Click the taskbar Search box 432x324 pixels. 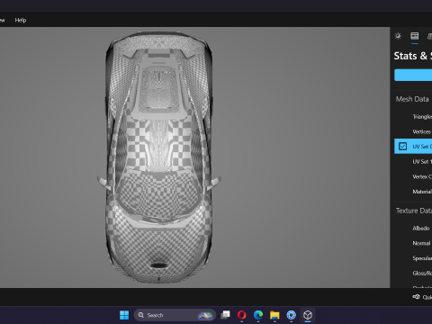[175, 315]
